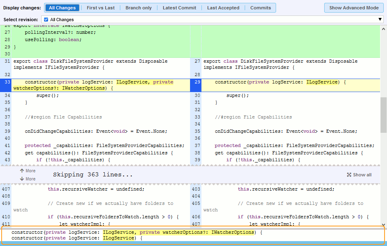387x246 pixels.
Task: Open the Select revision dropdown arrow
Action: (380, 20)
